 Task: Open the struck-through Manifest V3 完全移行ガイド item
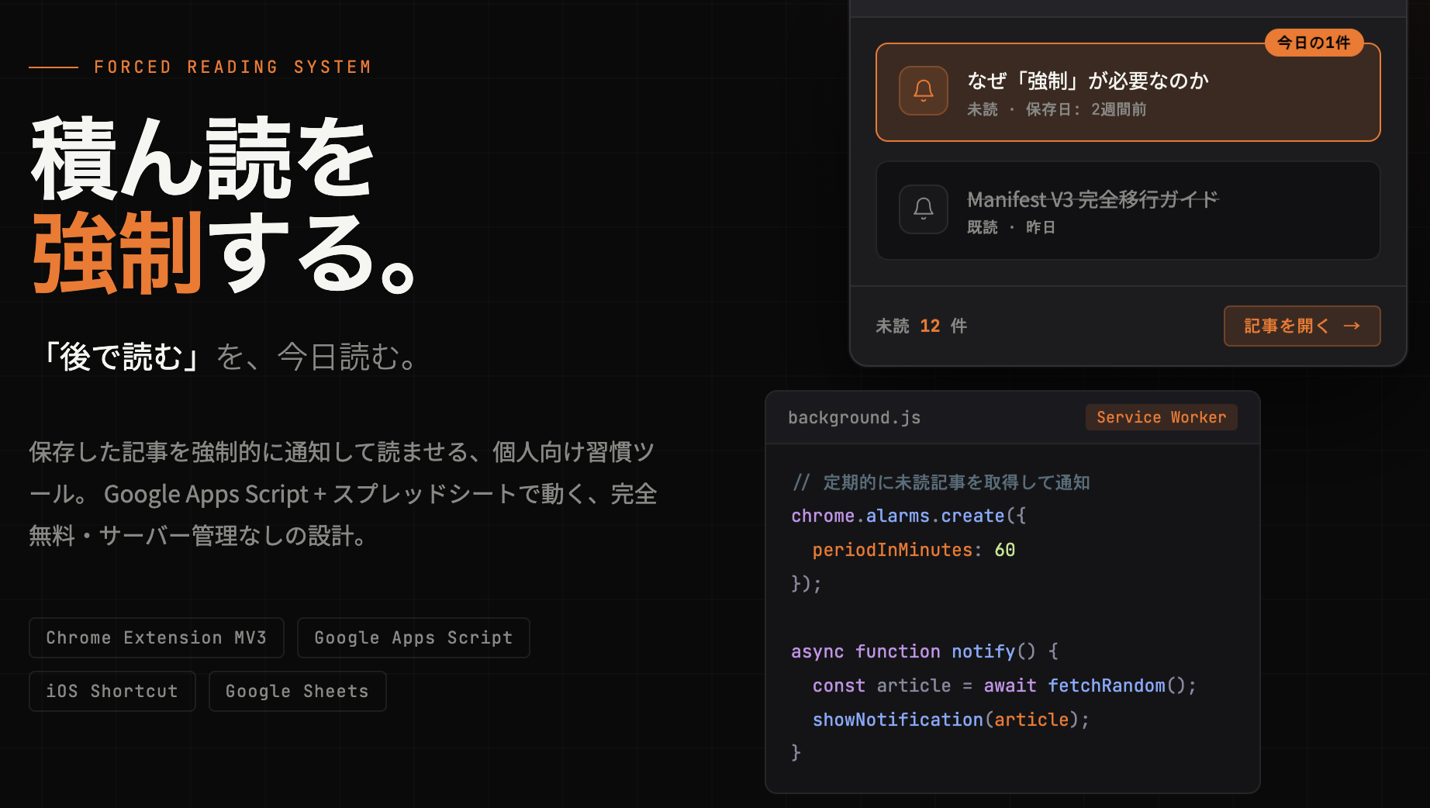(1092, 199)
